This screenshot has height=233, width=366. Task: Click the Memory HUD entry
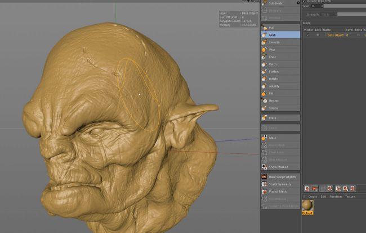238,25
